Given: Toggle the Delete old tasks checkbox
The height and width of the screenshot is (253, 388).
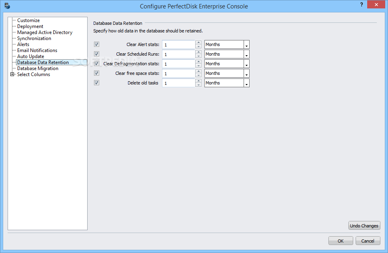Looking at the screenshot, I should [96, 83].
